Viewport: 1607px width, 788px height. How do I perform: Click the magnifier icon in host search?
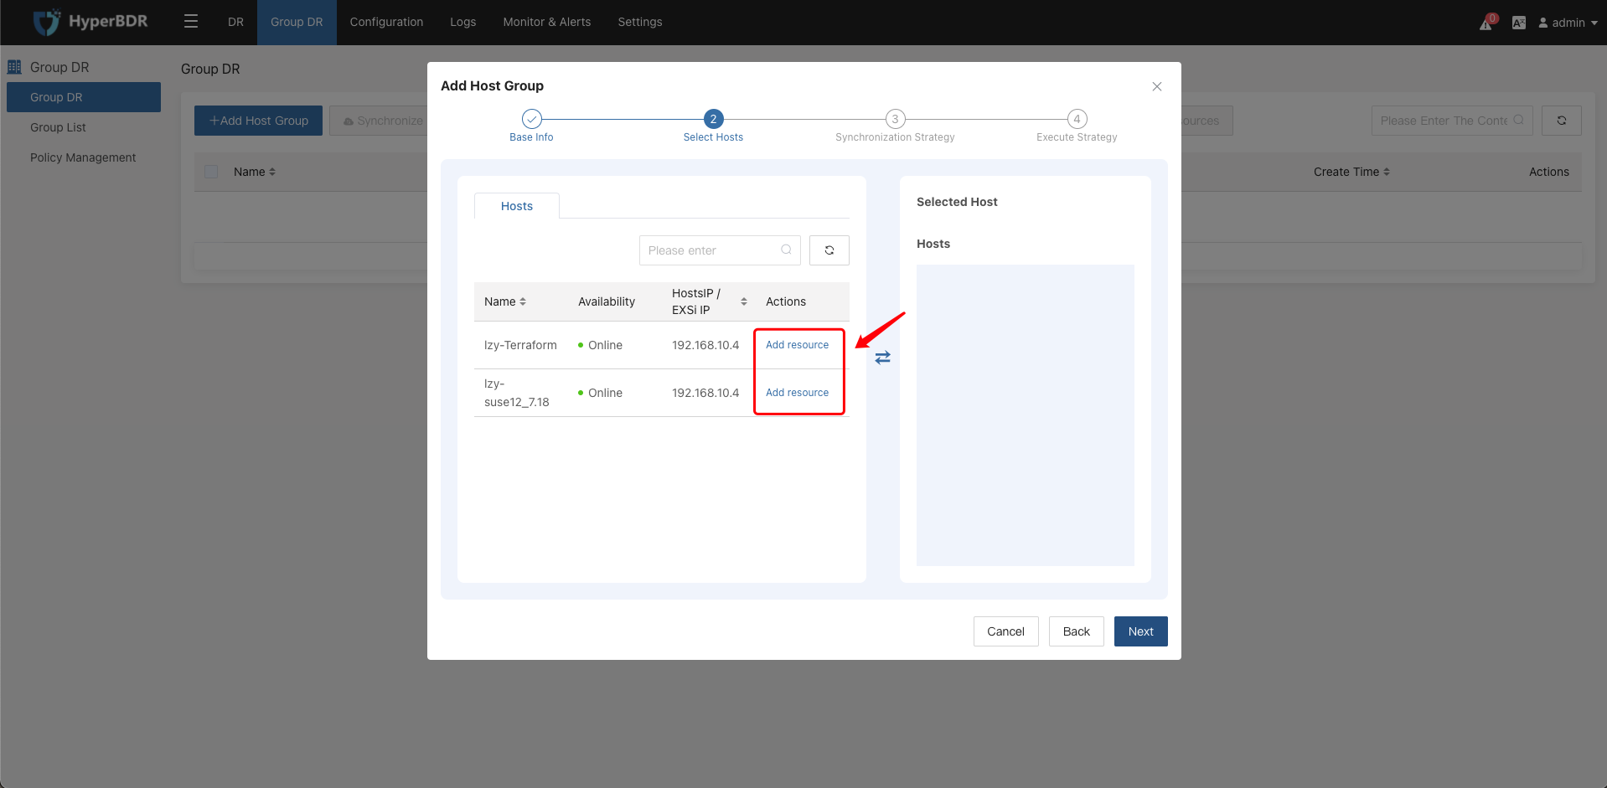click(x=786, y=250)
